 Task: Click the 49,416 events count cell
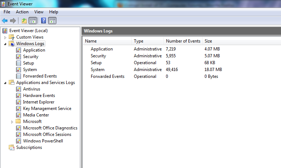[x=172, y=70]
